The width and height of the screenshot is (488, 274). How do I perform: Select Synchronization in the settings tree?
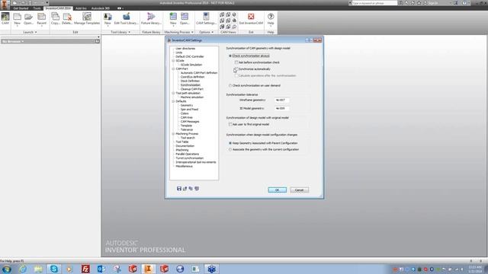pos(191,84)
